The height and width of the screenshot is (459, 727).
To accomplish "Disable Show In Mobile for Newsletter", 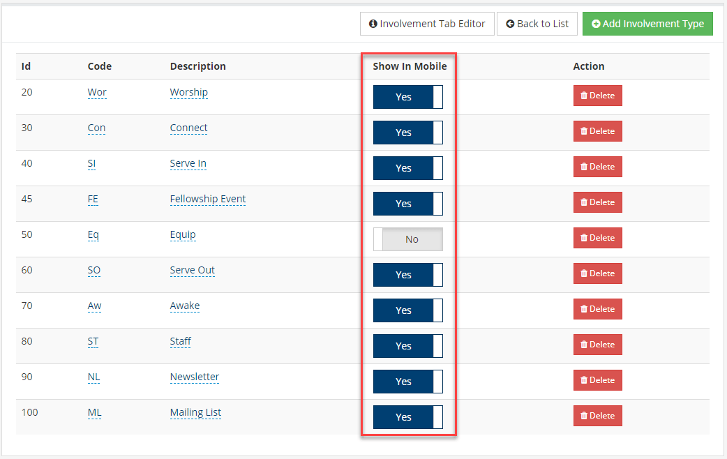I will (x=408, y=382).
